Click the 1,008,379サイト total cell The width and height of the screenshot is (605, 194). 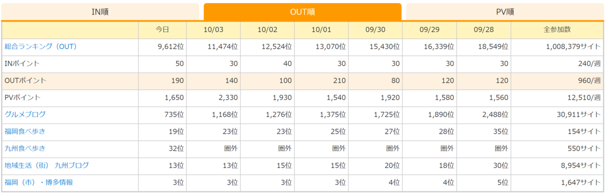click(557, 47)
